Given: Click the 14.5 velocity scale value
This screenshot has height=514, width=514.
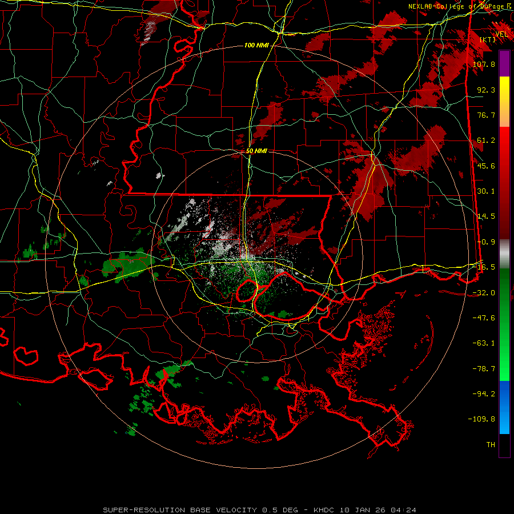Looking at the screenshot, I should click(x=486, y=216).
